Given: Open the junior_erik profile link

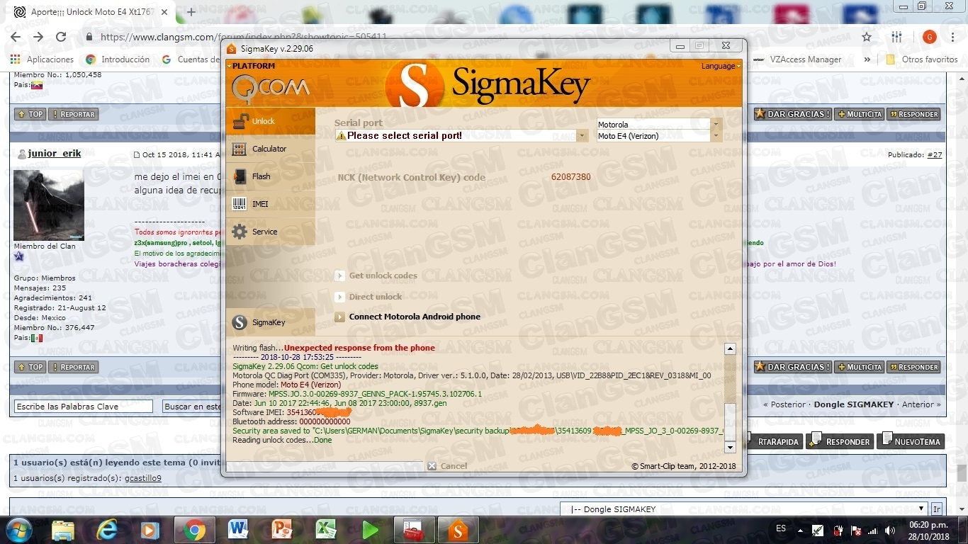Looking at the screenshot, I should [55, 153].
